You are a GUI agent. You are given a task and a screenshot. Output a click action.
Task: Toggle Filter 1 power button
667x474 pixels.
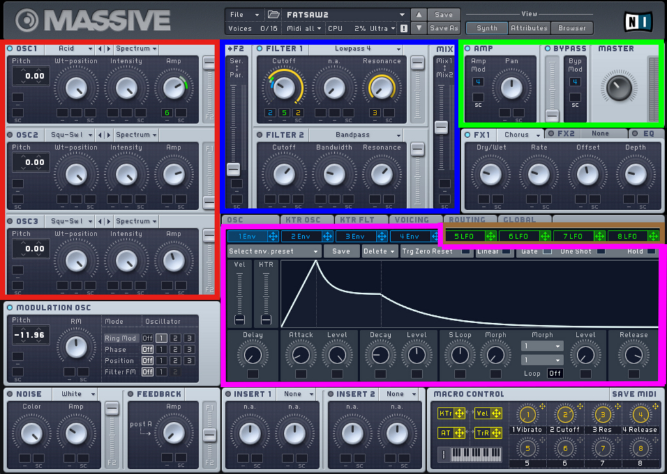[259, 49]
